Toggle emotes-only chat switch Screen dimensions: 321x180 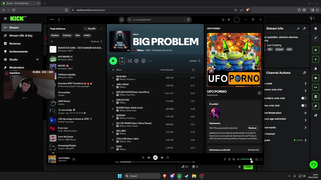pyautogui.click(x=304, y=105)
